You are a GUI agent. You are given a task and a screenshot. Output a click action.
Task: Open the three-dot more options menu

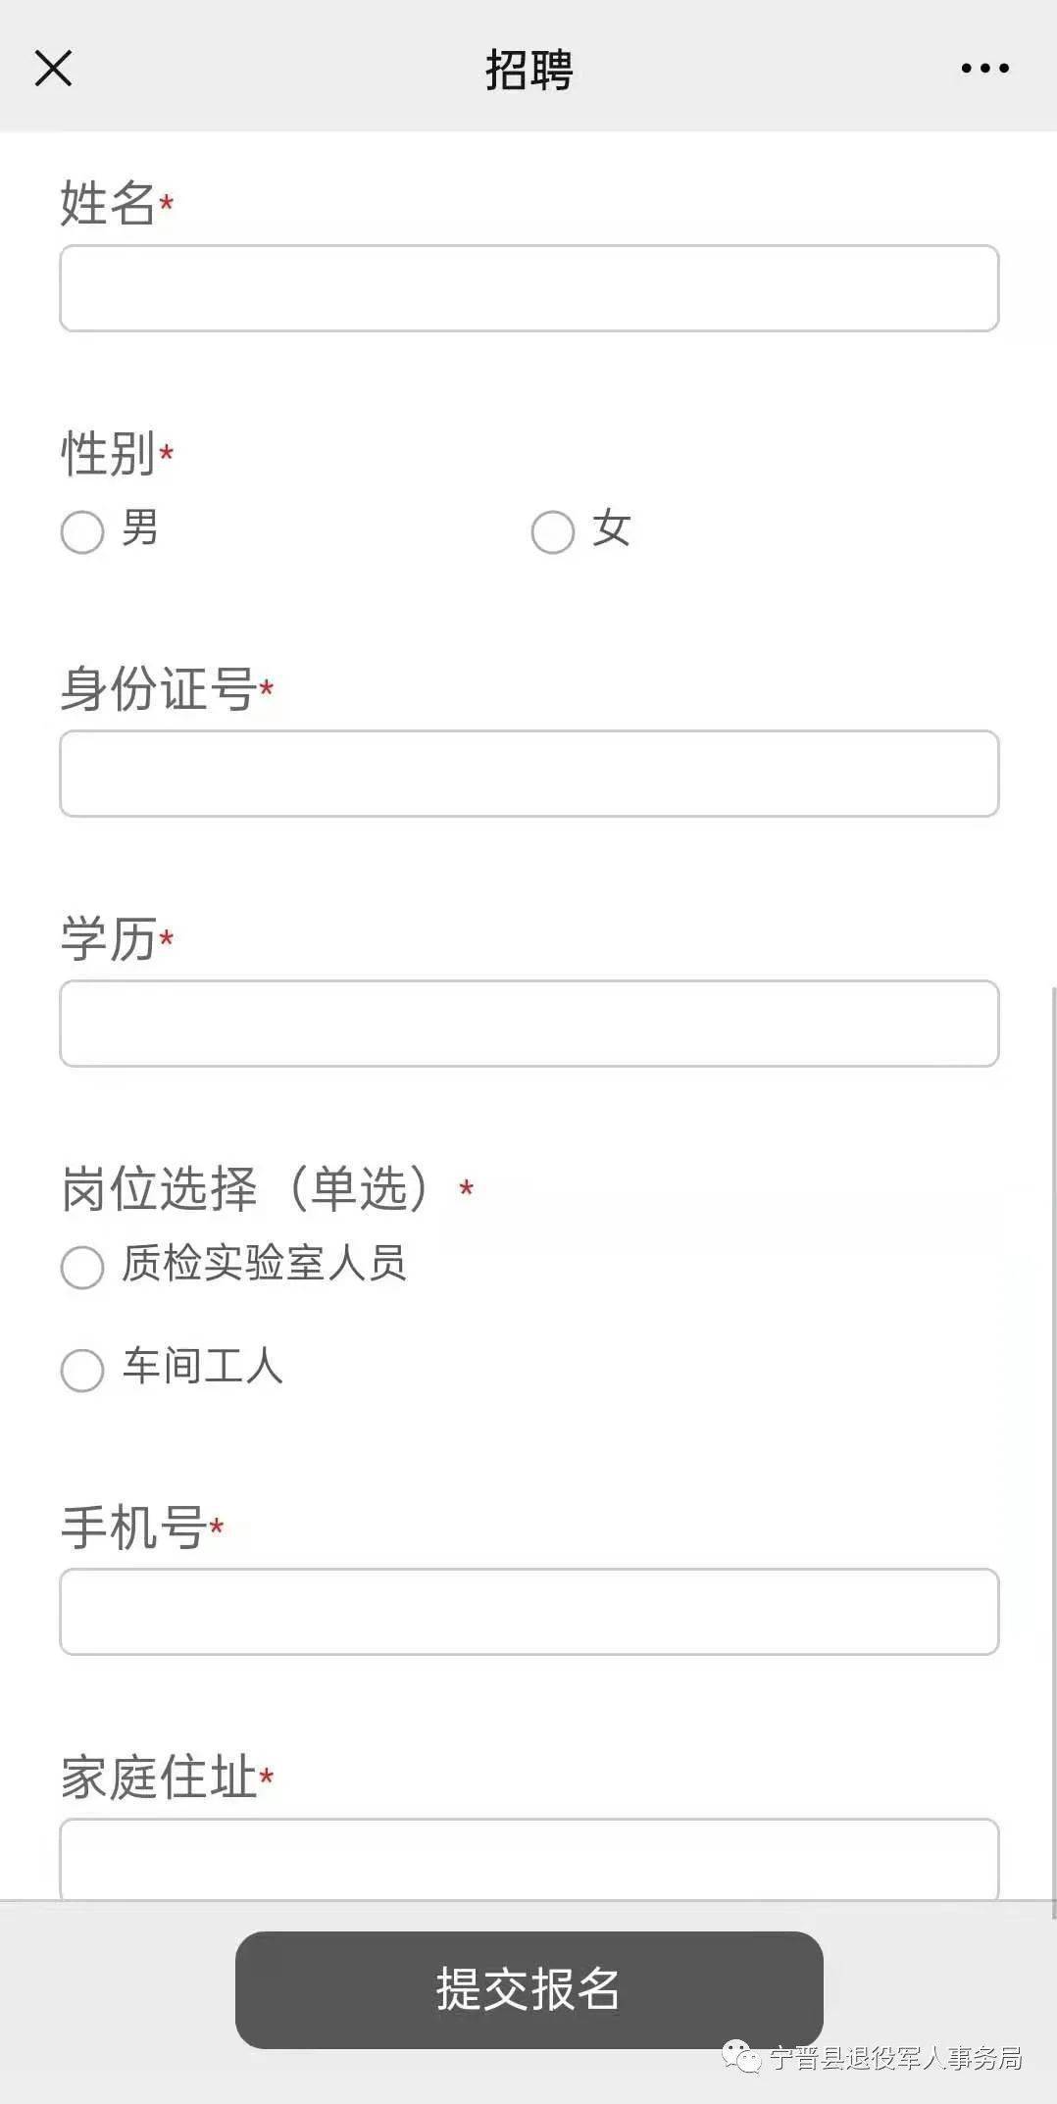point(984,68)
